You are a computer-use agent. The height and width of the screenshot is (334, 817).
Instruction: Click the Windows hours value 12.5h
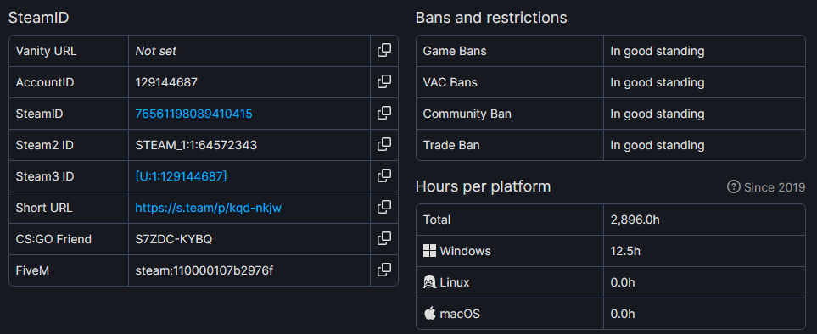coord(625,251)
